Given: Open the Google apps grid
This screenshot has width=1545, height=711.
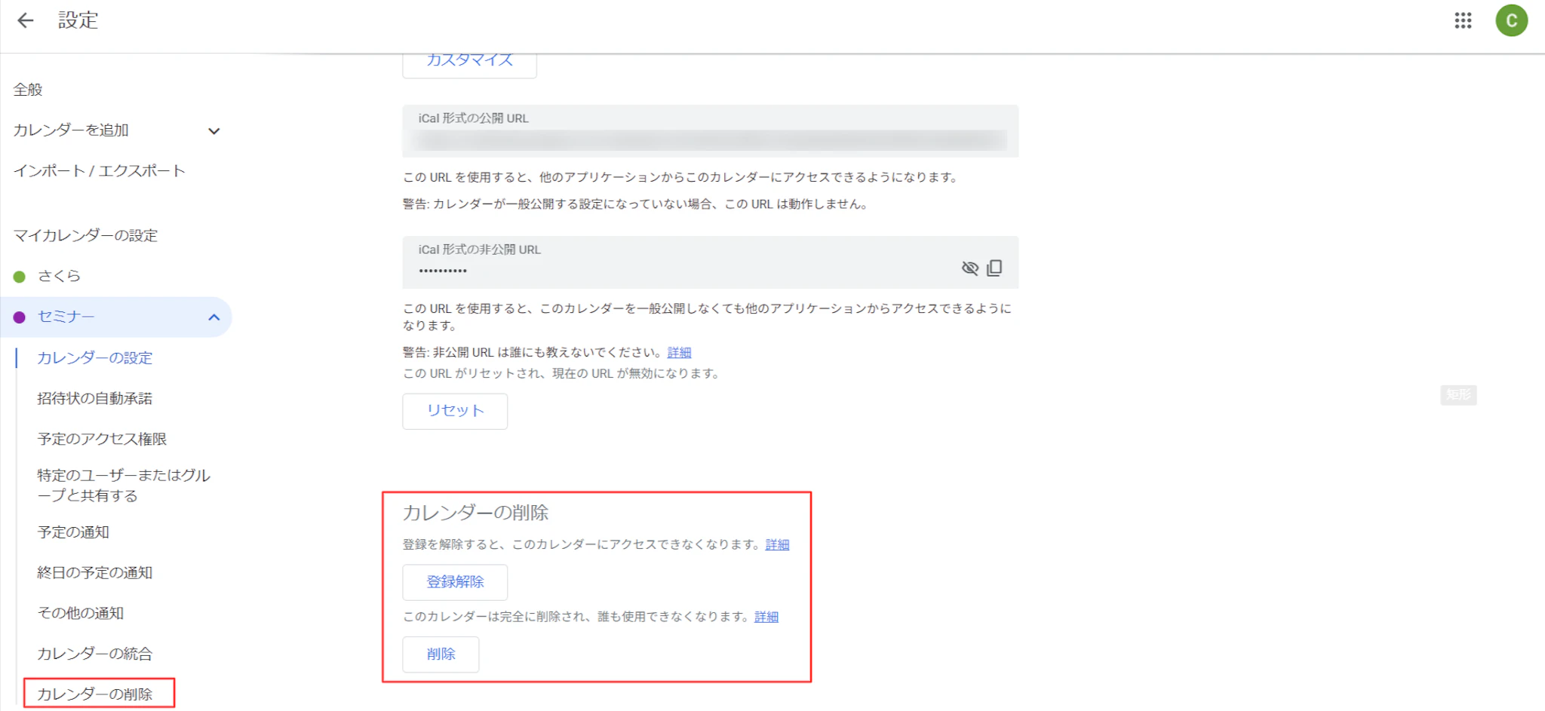Looking at the screenshot, I should pyautogui.click(x=1463, y=20).
